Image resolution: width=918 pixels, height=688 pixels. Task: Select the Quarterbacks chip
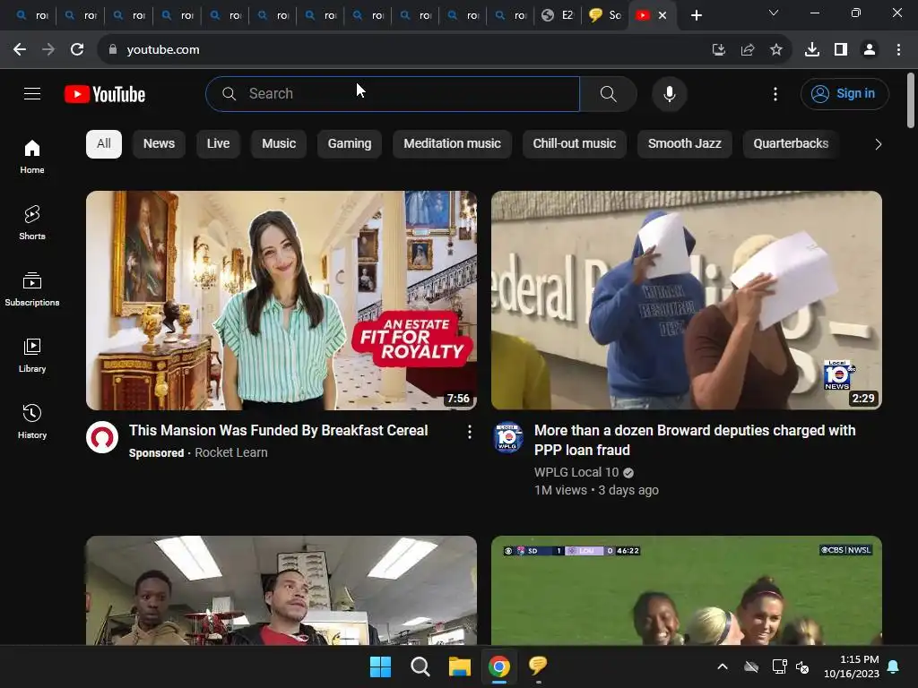click(x=791, y=144)
